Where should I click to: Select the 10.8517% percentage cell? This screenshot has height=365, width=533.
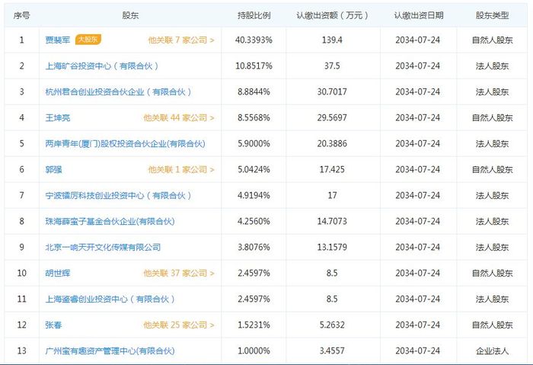tap(254, 66)
